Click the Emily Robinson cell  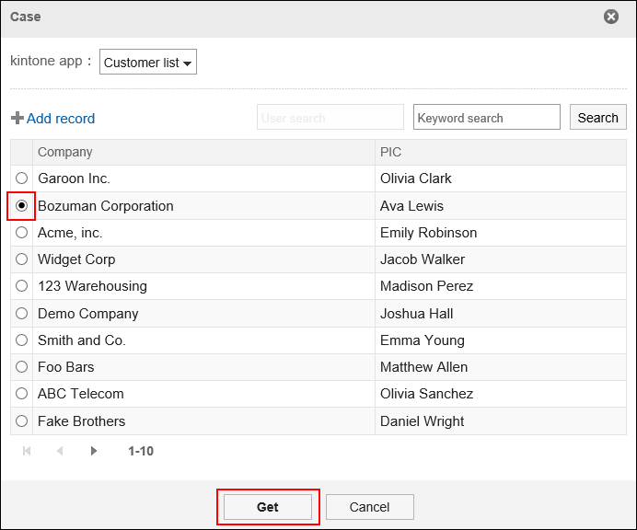pyautogui.click(x=501, y=233)
